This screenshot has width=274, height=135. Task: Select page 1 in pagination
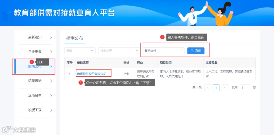click(216, 88)
